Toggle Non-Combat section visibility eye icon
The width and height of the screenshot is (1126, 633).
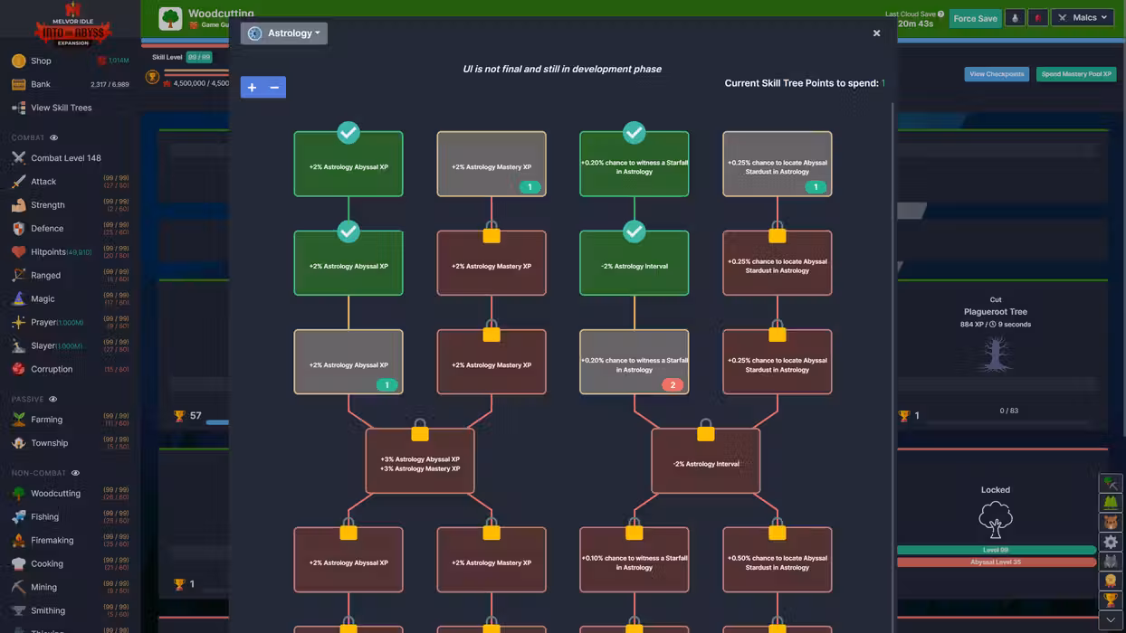75,473
